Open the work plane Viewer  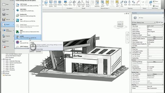[155, 6]
